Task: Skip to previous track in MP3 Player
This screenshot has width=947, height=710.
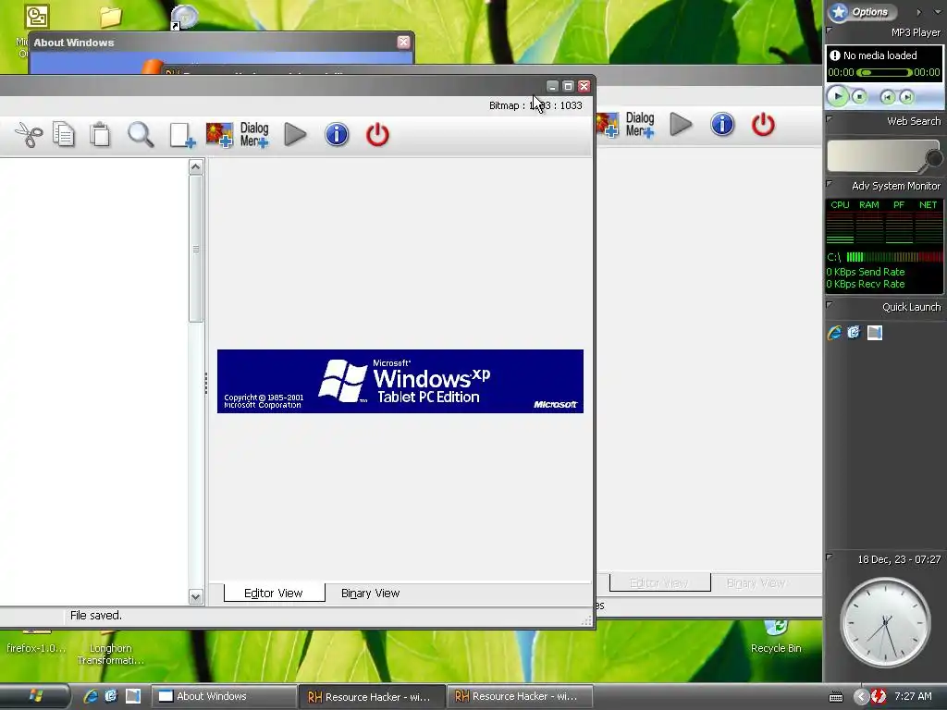Action: click(x=887, y=96)
